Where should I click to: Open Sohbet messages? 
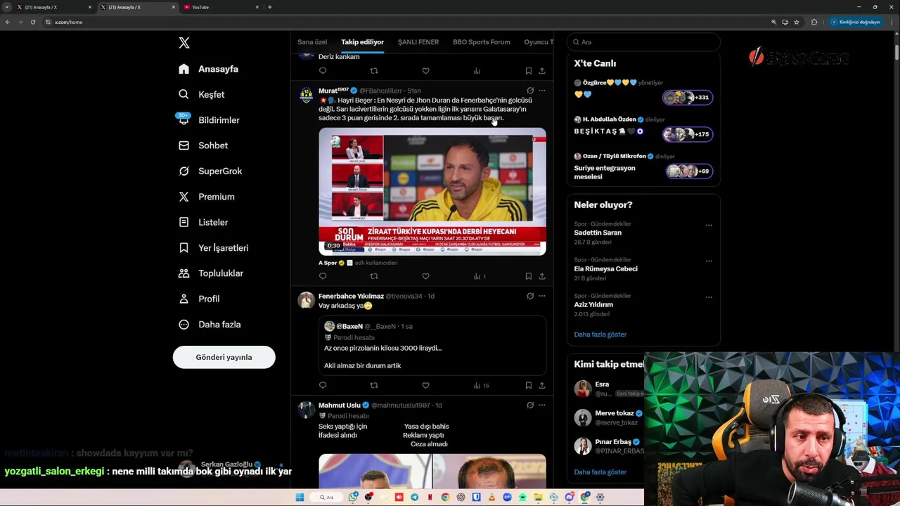click(202, 145)
